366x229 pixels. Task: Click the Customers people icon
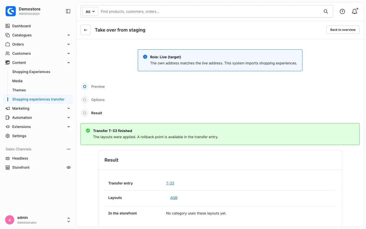click(x=8, y=53)
